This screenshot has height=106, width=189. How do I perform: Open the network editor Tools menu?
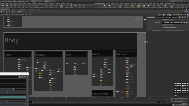click(x=17, y=15)
